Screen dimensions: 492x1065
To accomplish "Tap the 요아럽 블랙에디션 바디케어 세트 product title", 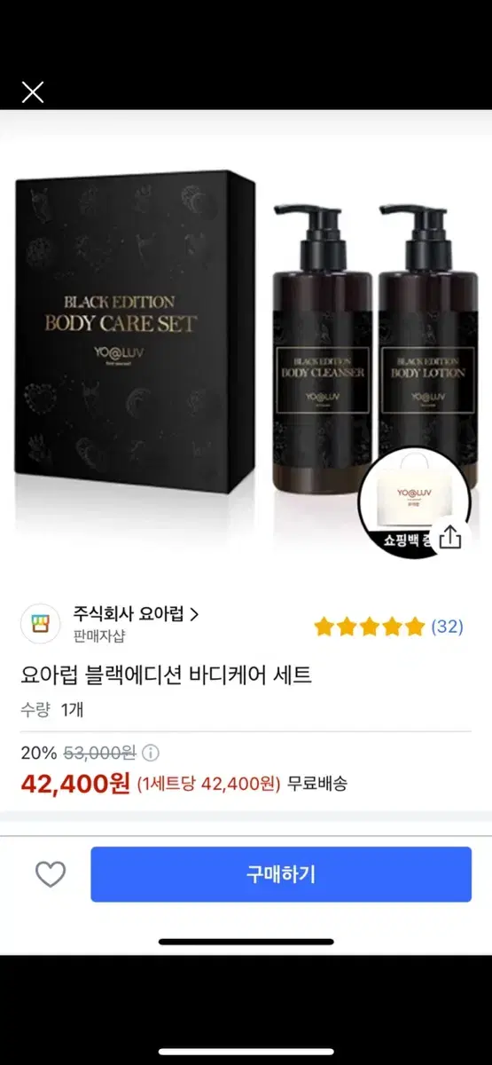I will pyautogui.click(x=167, y=675).
